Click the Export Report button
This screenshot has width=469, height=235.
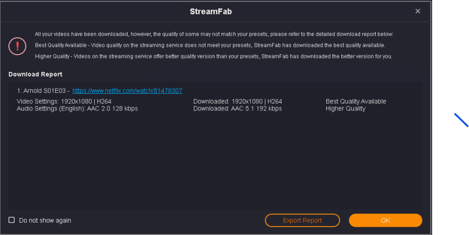click(302, 220)
